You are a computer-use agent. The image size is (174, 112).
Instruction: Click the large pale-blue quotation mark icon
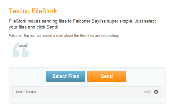[x=21, y=49]
